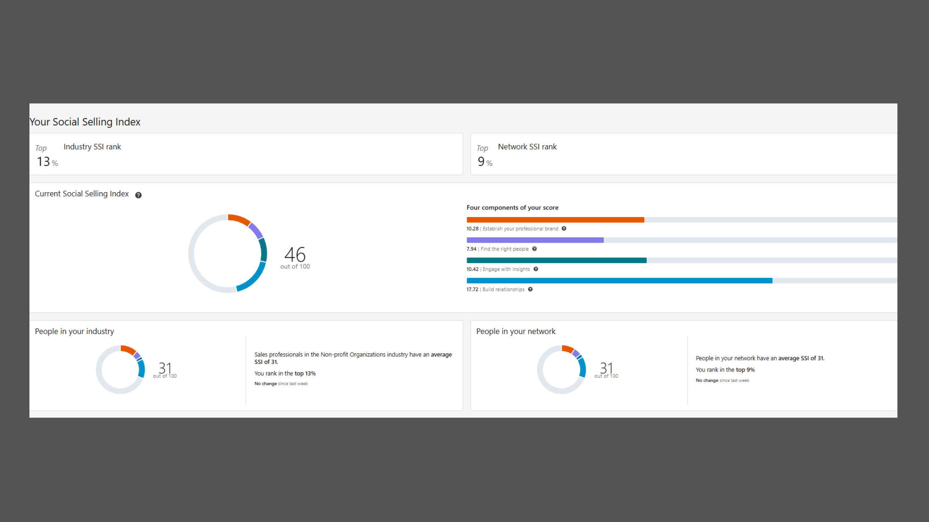Image resolution: width=929 pixels, height=522 pixels.
Task: Click the 'People in your network' heading
Action: click(x=516, y=331)
